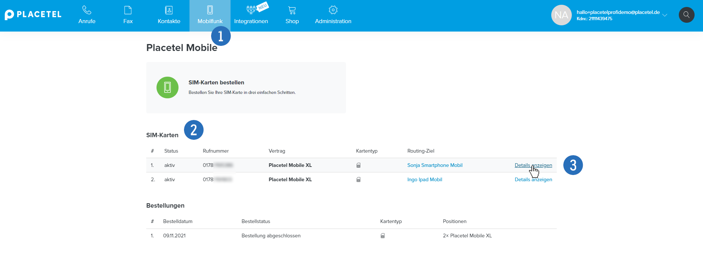Open the Kontakte menu label
This screenshot has height=259, width=703.
(x=169, y=21)
